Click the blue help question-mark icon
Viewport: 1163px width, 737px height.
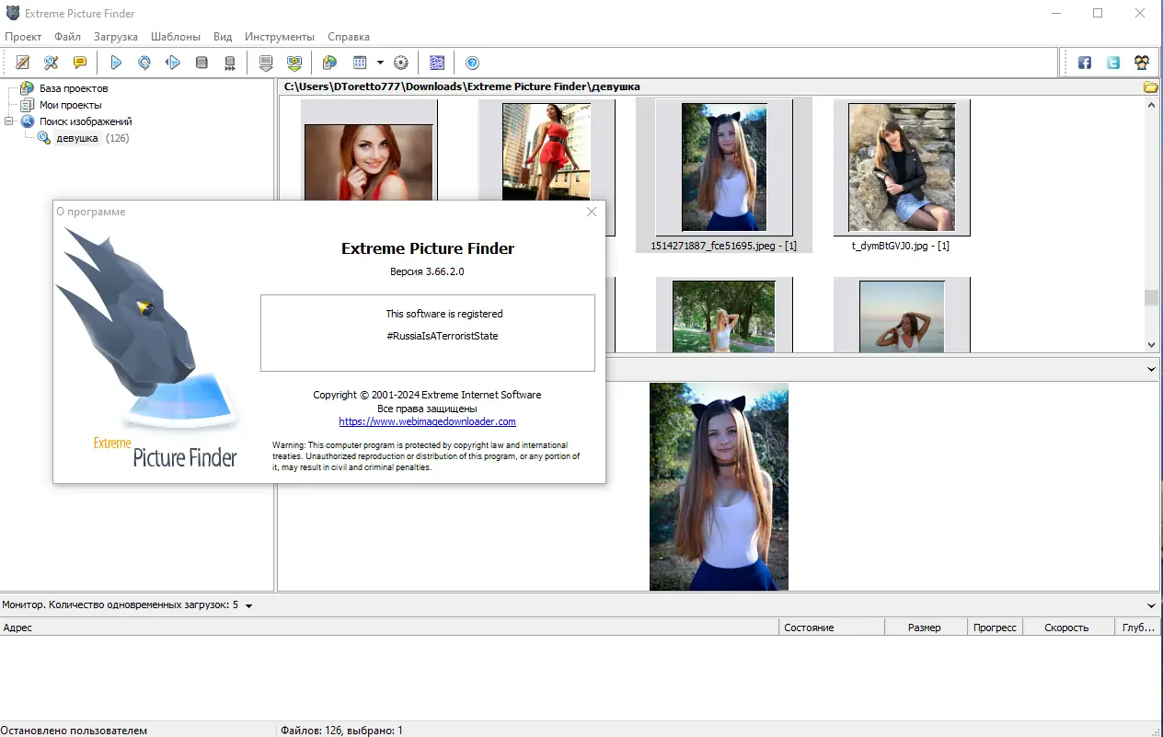472,63
